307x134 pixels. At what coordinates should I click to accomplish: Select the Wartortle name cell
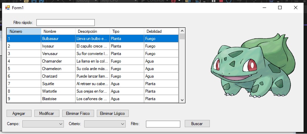[58, 91]
